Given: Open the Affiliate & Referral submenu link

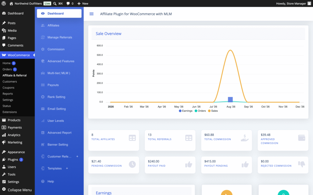Looking at the screenshot, I should [x=14, y=76].
